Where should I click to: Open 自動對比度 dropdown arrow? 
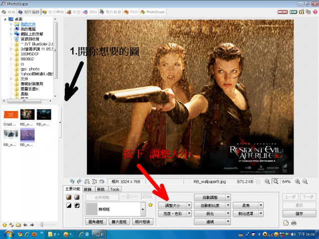coord(228,205)
